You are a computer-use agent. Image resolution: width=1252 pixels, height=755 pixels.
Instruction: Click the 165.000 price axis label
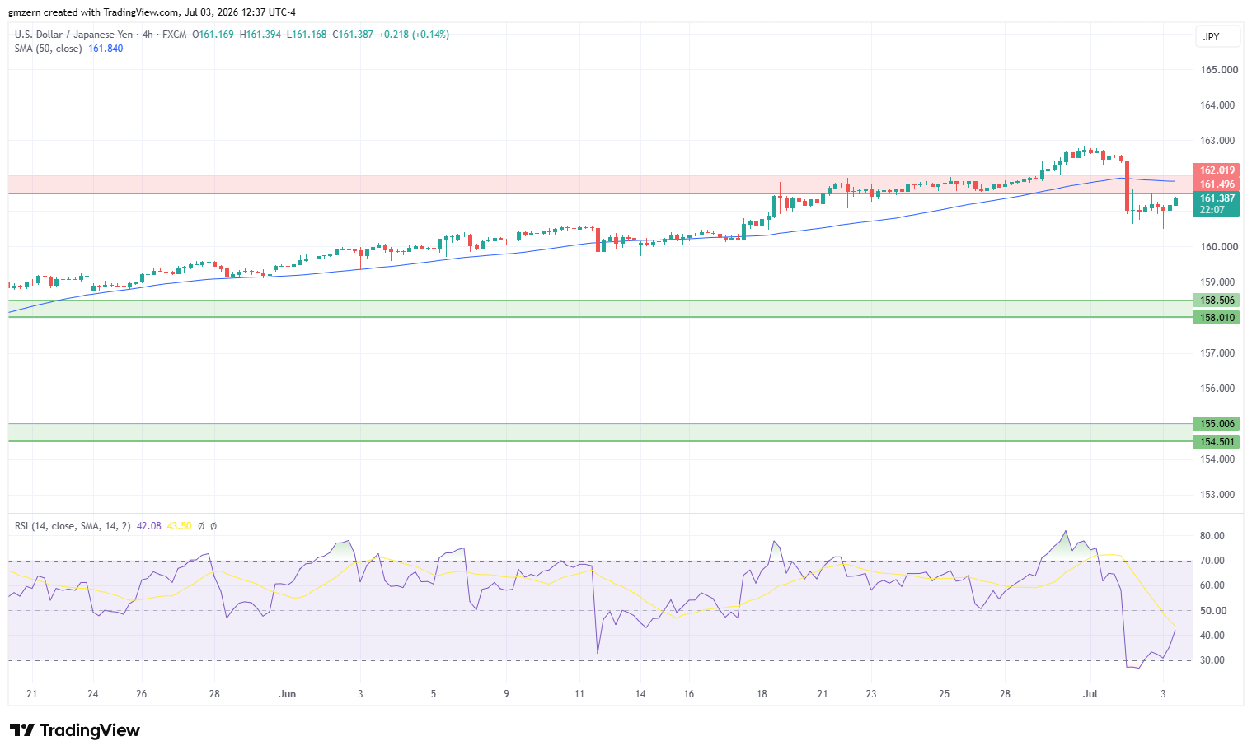point(1218,70)
